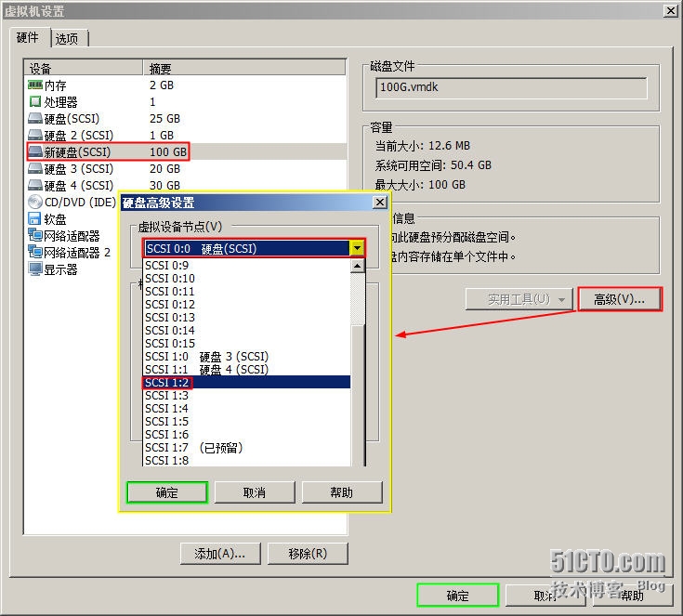The width and height of the screenshot is (683, 616).
Task: Choose SCSI 1:3 in the node list
Action: click(246, 396)
